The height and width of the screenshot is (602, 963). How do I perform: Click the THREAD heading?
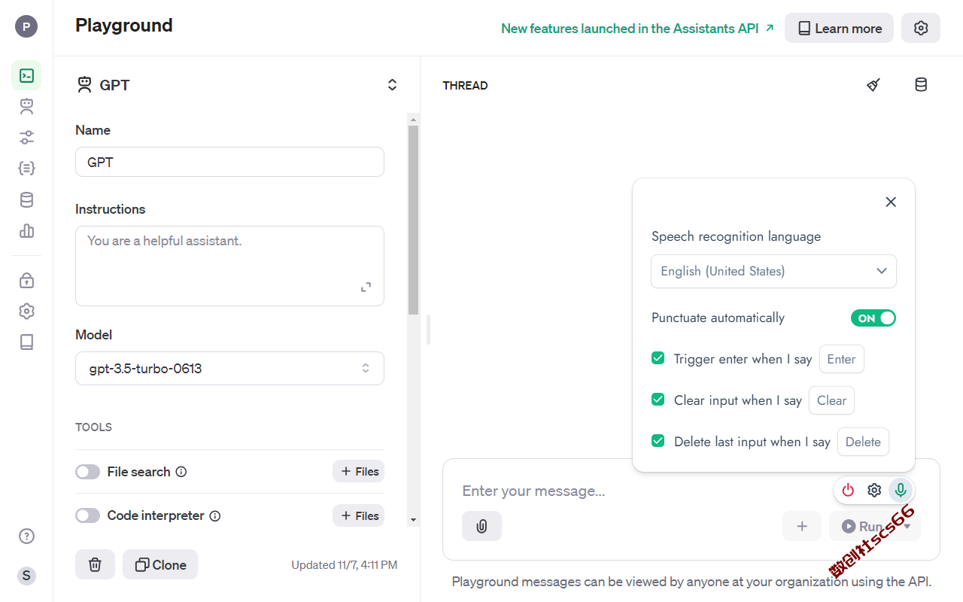[465, 85]
